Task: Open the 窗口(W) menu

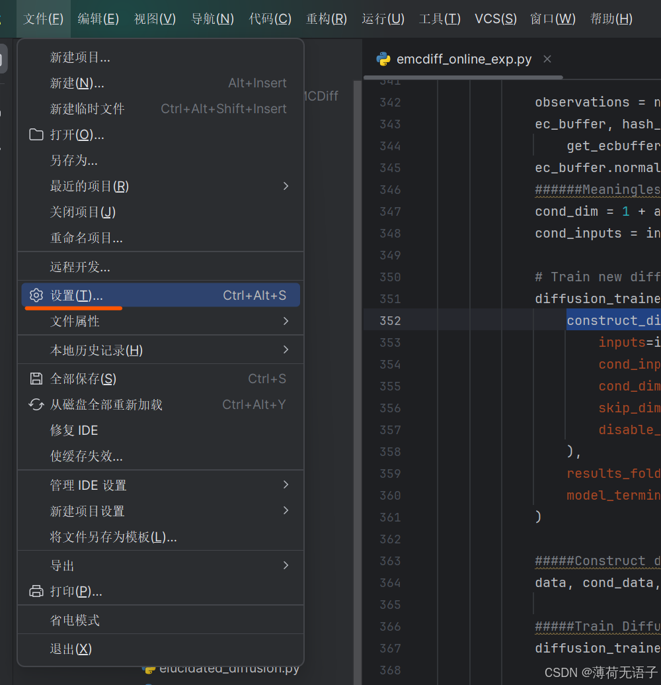Action: click(553, 19)
